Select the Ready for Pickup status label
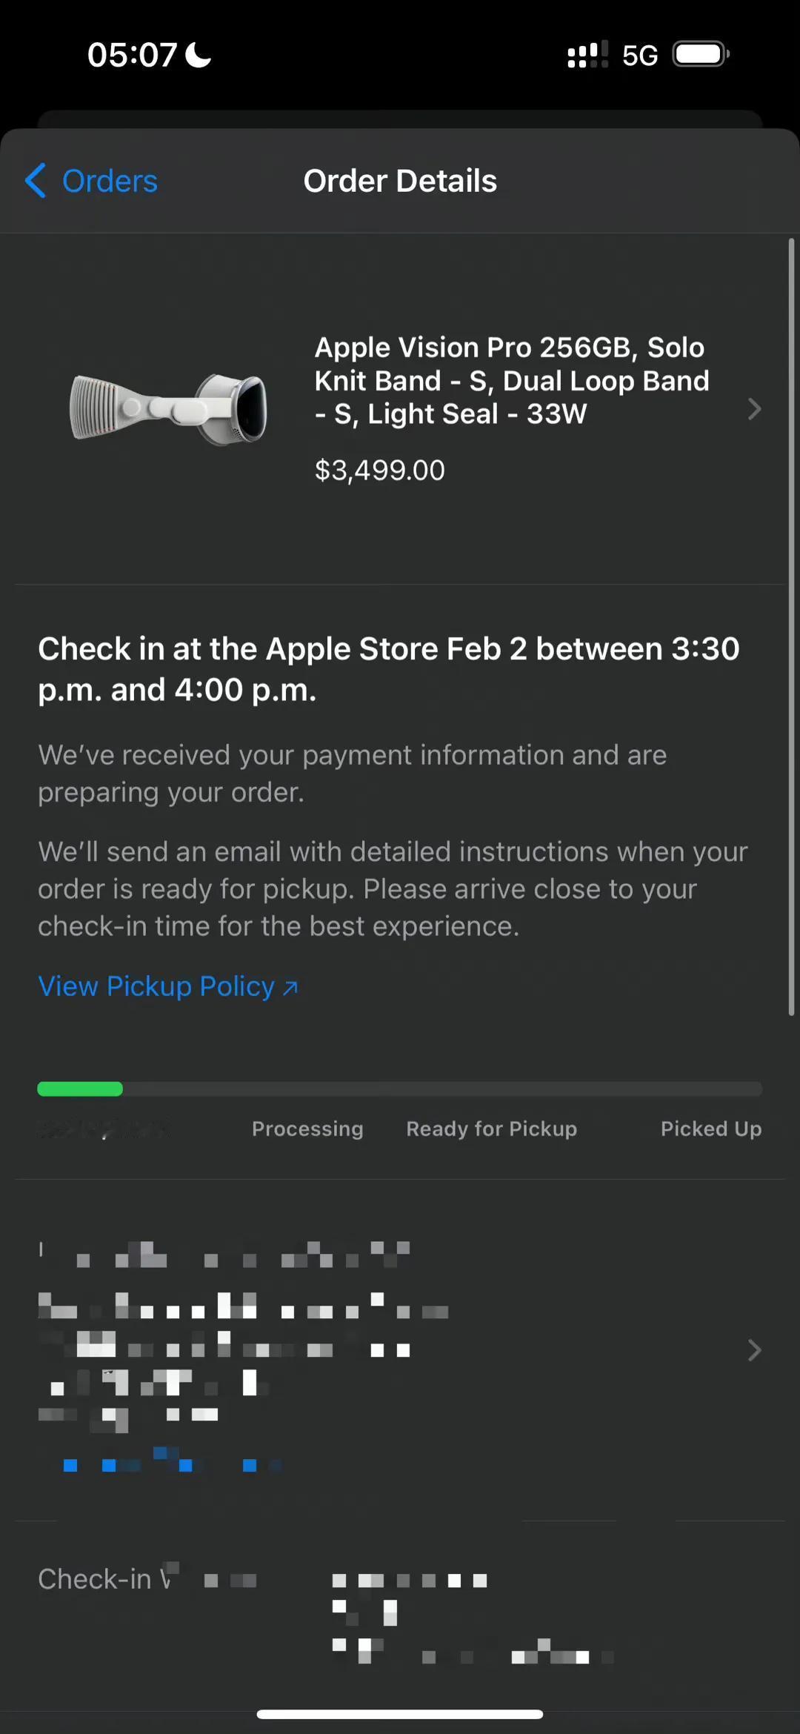The width and height of the screenshot is (800, 1734). 491,1129
